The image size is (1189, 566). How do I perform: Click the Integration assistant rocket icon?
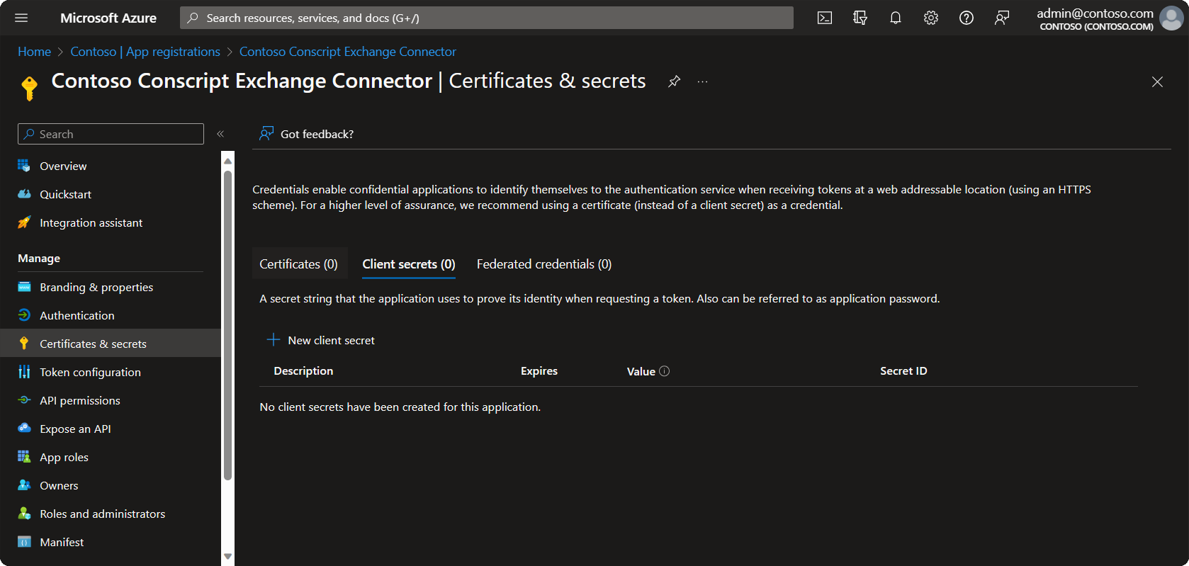tap(24, 222)
